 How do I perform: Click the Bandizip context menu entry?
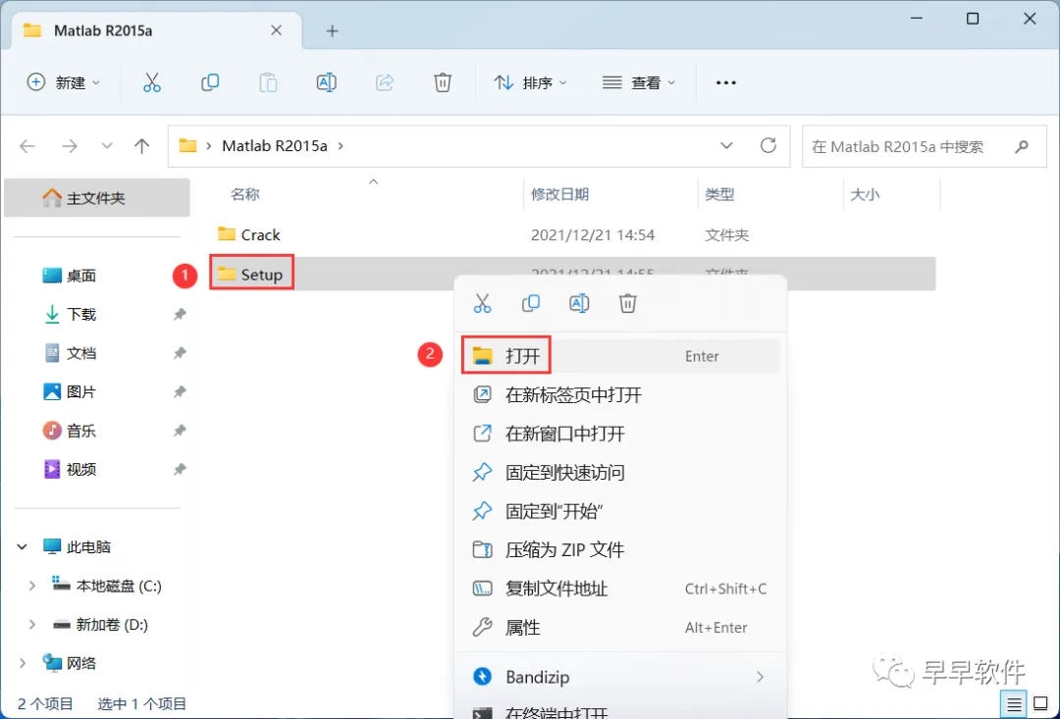(x=620, y=677)
